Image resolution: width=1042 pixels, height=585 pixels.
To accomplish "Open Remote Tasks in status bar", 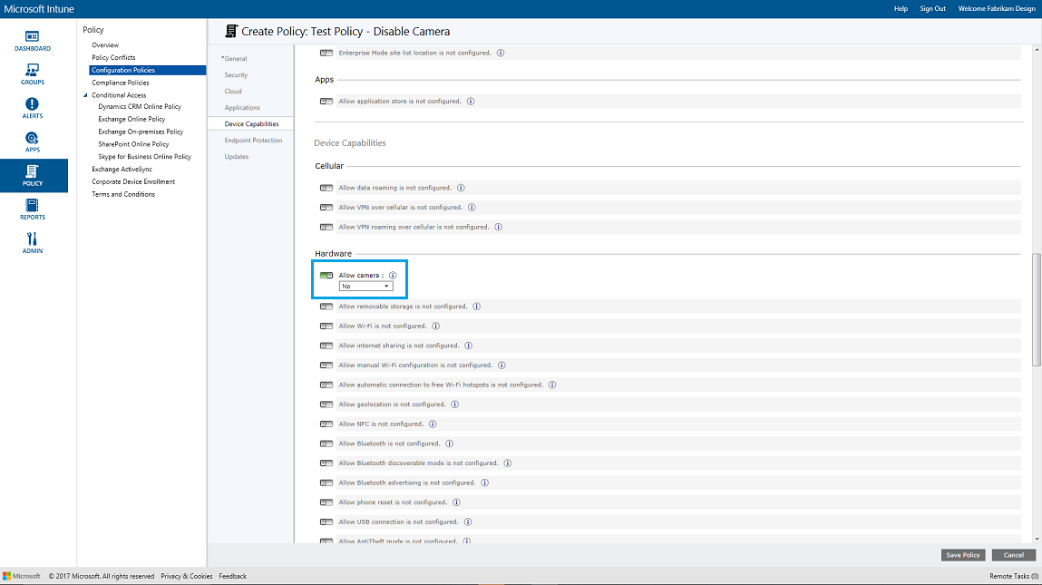I will 1013,576.
